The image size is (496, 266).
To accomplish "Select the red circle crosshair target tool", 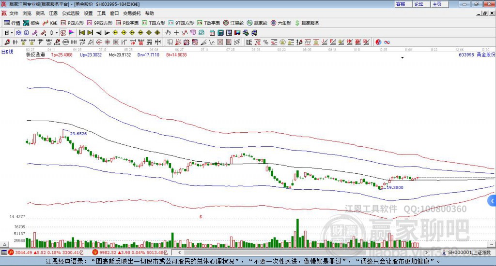I will pos(98,42).
